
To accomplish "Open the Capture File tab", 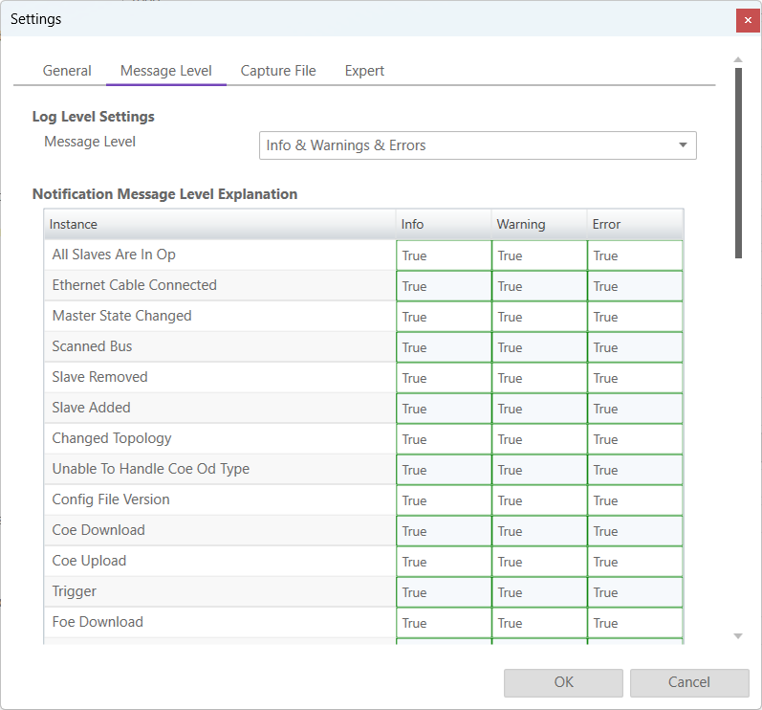I will 278,71.
